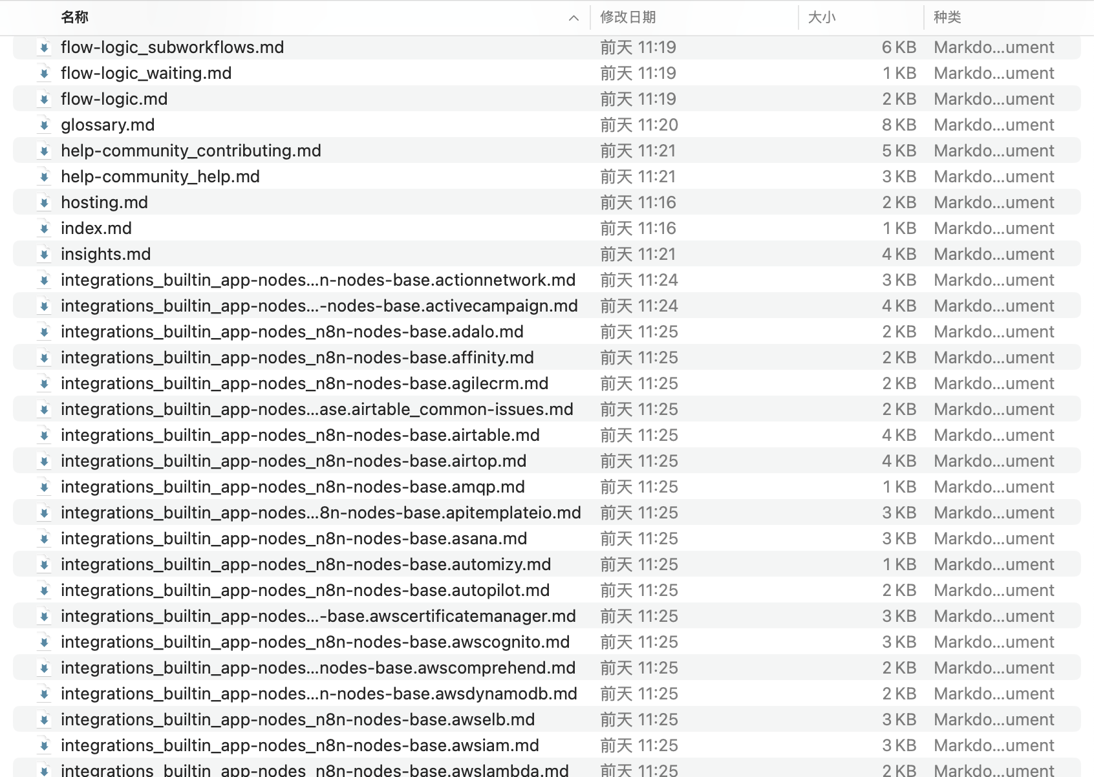Sort files by 修改日期 column header

[628, 17]
